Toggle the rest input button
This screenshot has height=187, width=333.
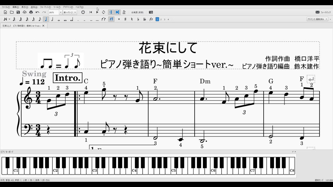tap(111, 19)
